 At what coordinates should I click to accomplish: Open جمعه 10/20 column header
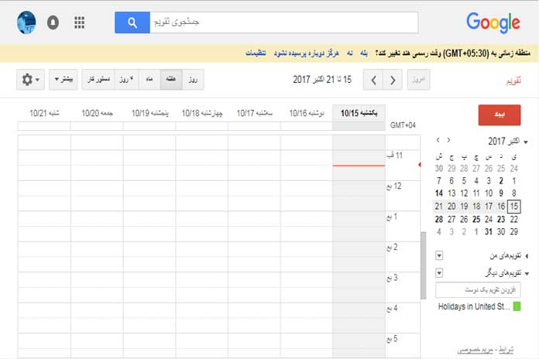pos(97,113)
